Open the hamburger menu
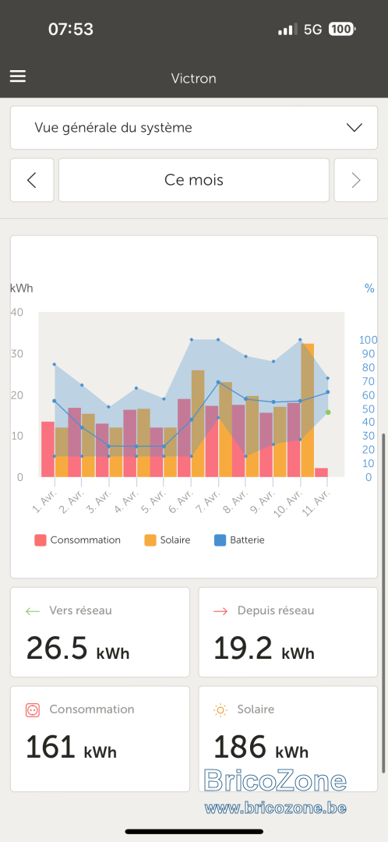This screenshot has height=842, width=388. [x=18, y=76]
